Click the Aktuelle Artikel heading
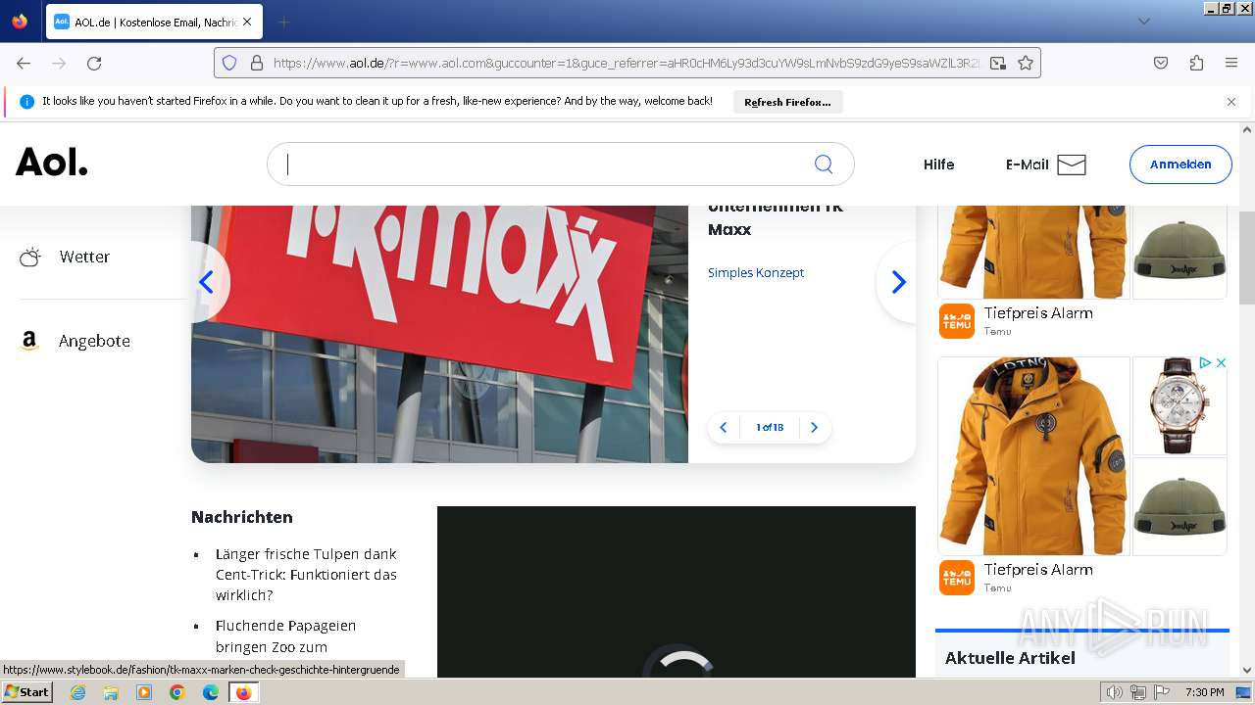Screen dimensions: 1255x705 (1010, 658)
